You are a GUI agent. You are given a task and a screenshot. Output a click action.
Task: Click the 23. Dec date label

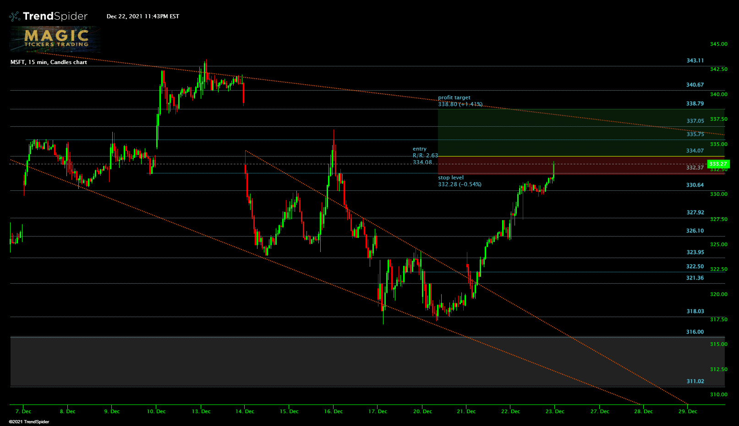click(x=555, y=411)
